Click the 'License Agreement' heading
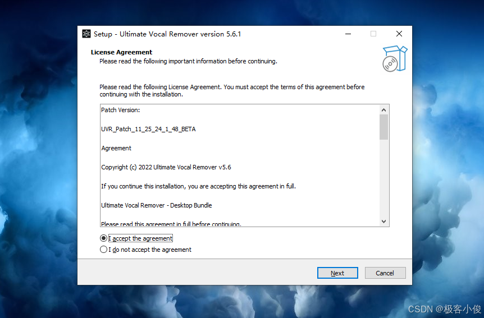This screenshot has height=318, width=484. (122, 52)
